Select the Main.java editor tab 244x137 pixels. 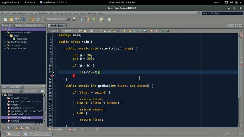click(x=57, y=25)
